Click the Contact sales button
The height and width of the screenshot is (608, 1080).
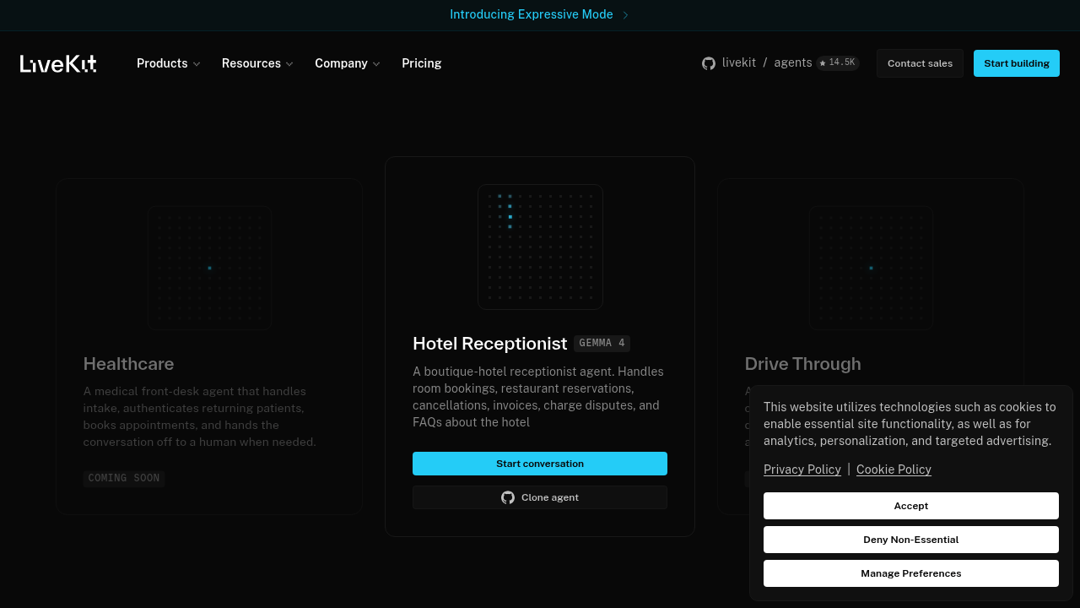pos(920,63)
